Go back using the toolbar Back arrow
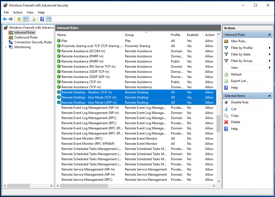Screen dimensions: 275x197 (x=5, y=19)
